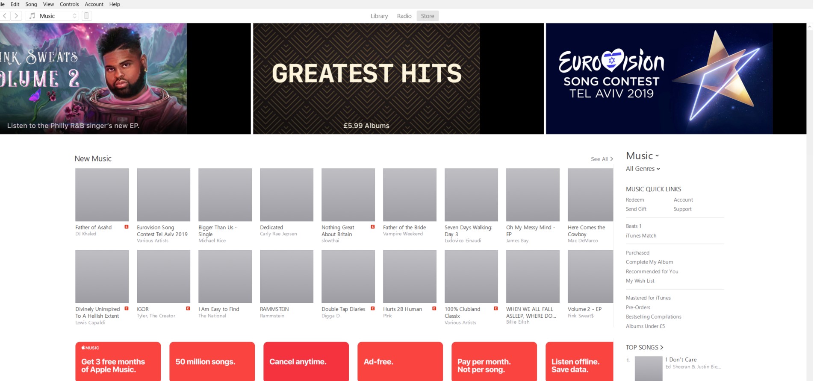
Task: Click the Redeem quick link
Action: pos(635,200)
